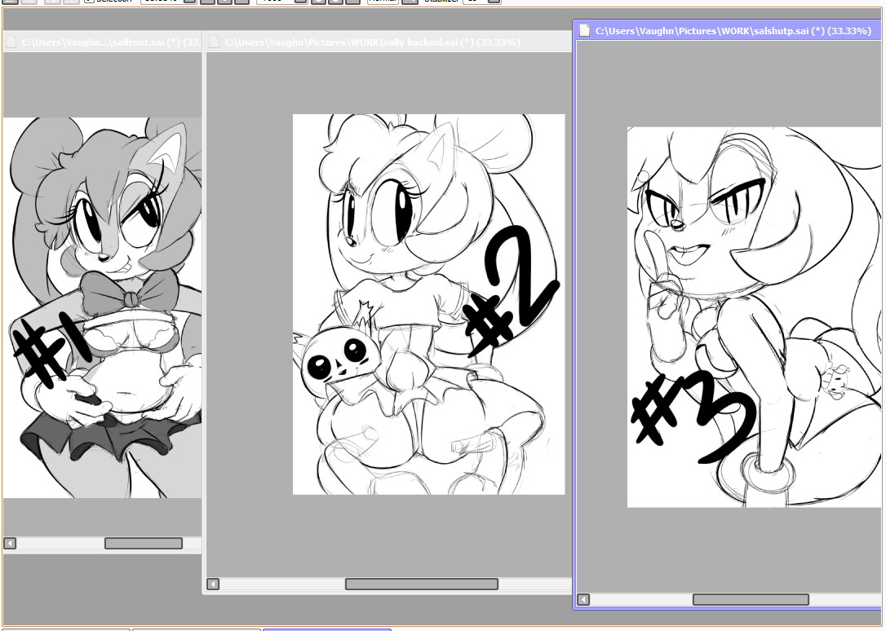886x631 pixels.
Task: Click the left scroll arrow in the sally backsid.sai window
Action: (213, 584)
